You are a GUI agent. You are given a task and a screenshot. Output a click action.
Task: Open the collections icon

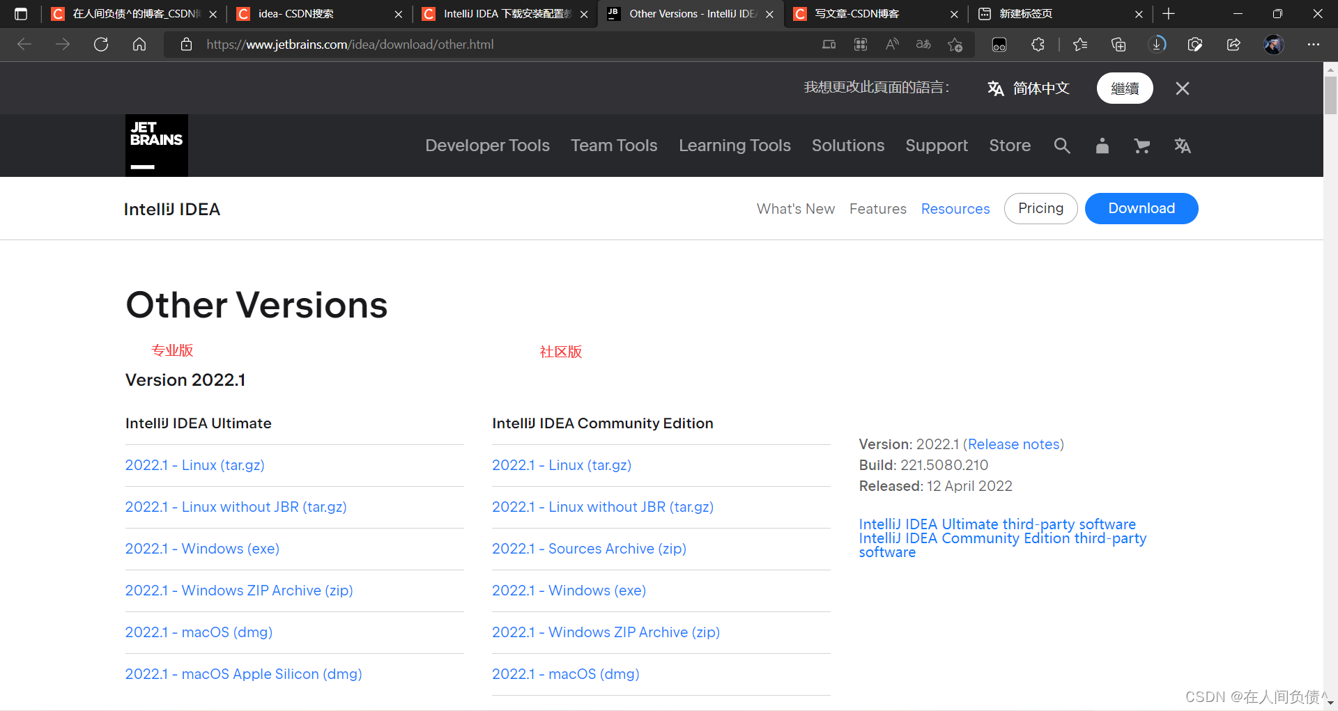(x=1118, y=45)
